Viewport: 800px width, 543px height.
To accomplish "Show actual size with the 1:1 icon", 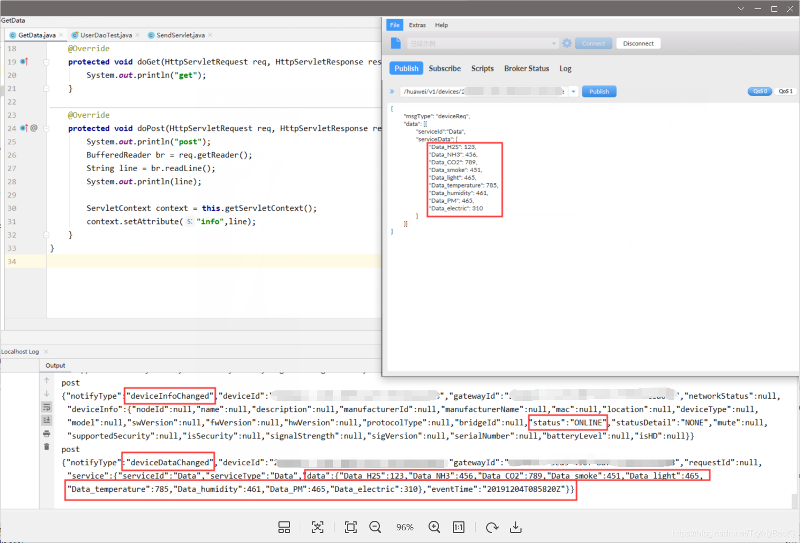I will tap(459, 527).
